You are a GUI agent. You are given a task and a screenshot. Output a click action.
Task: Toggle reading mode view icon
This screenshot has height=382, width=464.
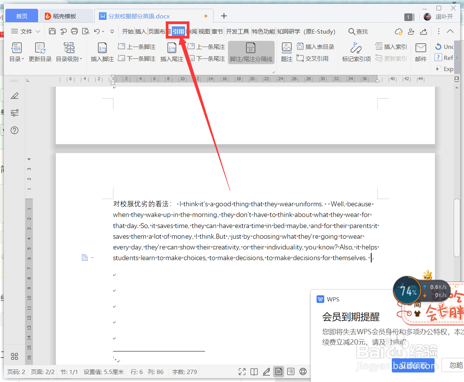(254, 372)
